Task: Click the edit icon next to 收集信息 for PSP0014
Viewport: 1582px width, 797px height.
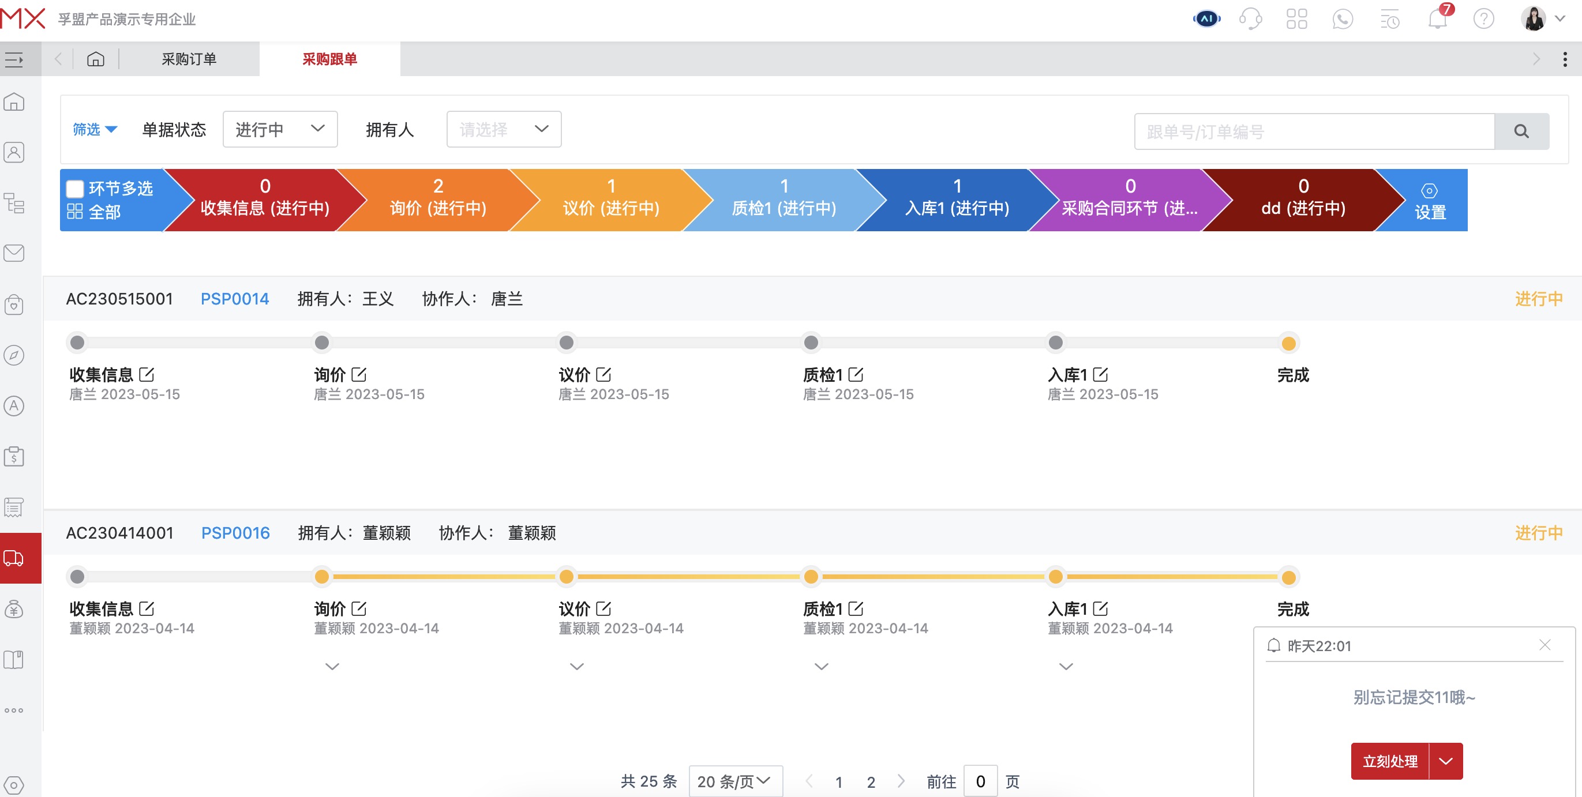Action: click(147, 374)
